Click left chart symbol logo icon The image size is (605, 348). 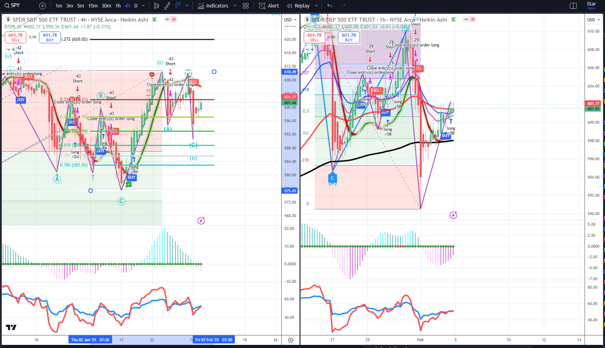tap(8, 20)
